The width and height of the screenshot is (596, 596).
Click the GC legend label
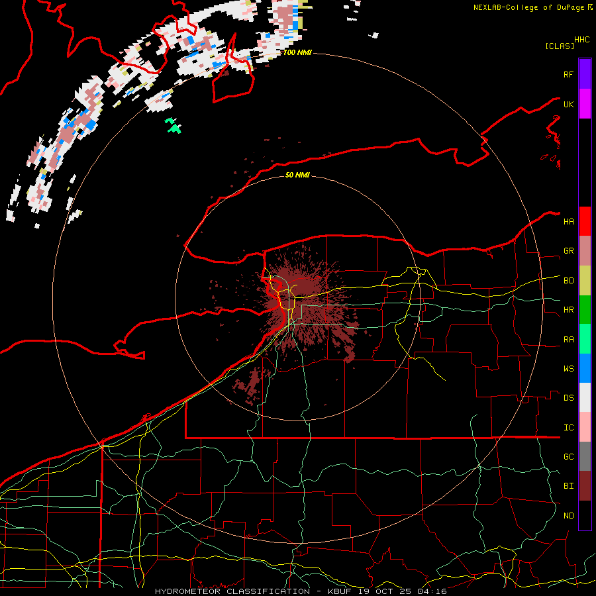568,456
